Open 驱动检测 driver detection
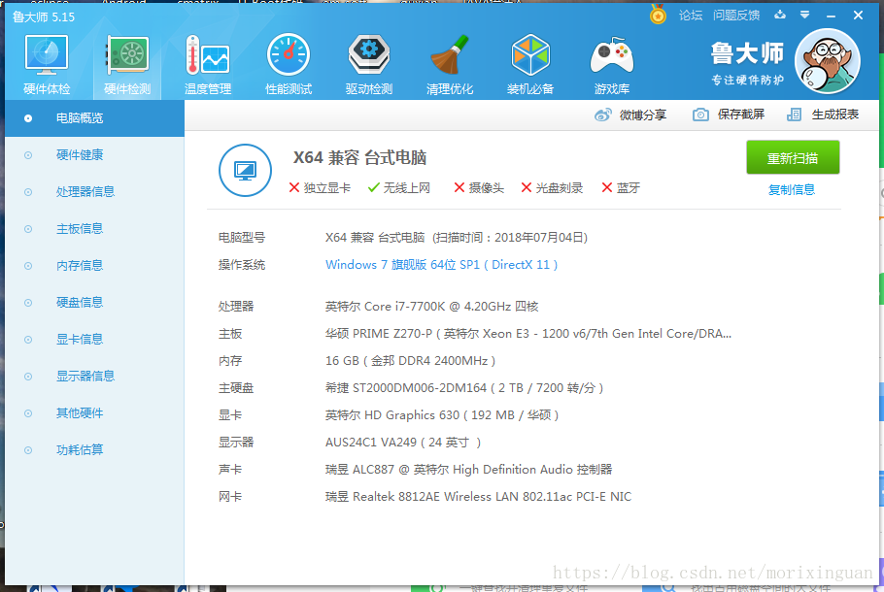 point(369,65)
